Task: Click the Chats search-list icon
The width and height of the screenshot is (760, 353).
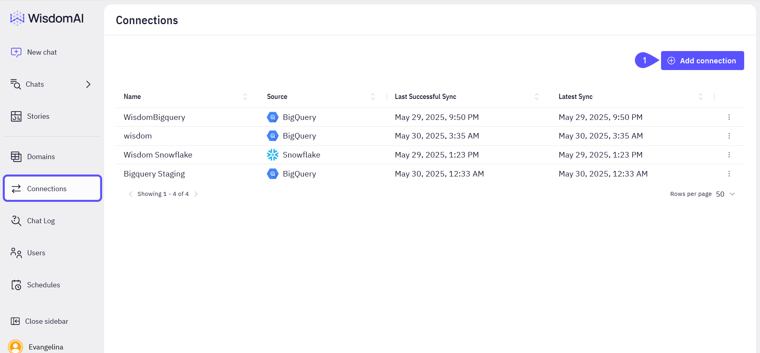Action: click(x=15, y=84)
